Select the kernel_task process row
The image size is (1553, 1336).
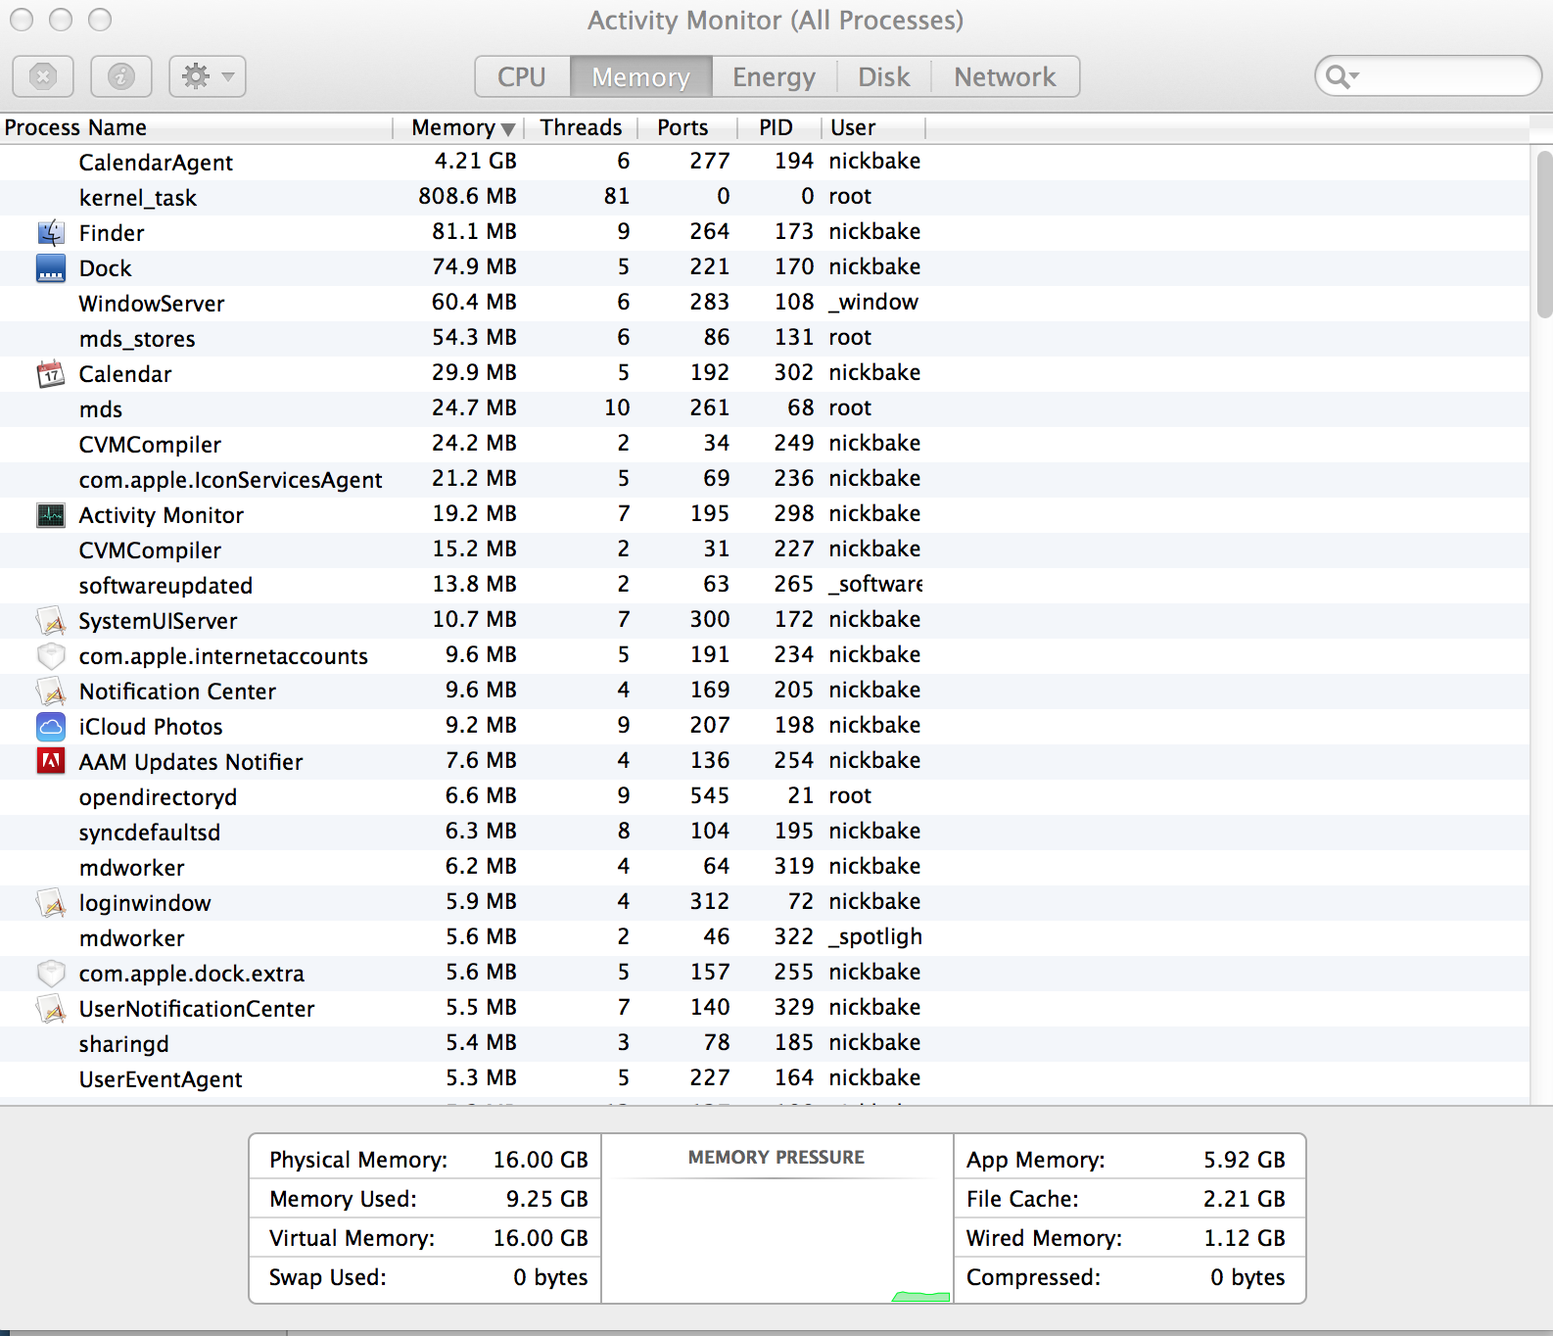pos(765,198)
